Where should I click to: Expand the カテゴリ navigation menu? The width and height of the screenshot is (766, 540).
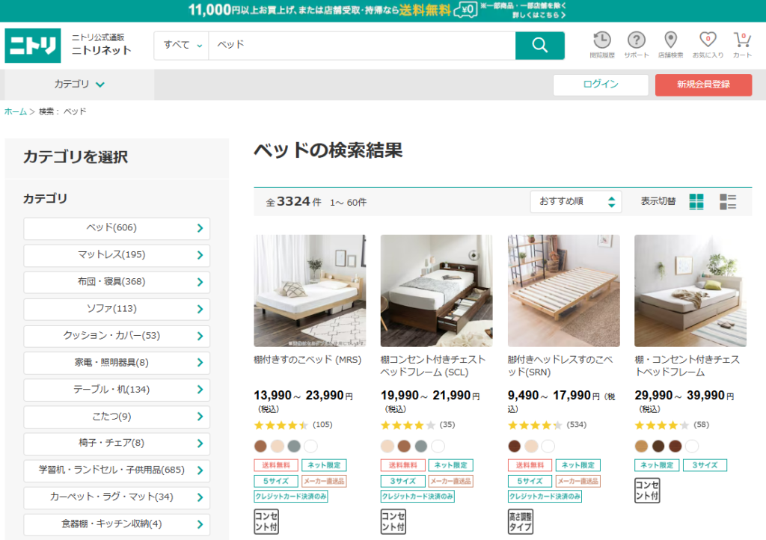[79, 85]
